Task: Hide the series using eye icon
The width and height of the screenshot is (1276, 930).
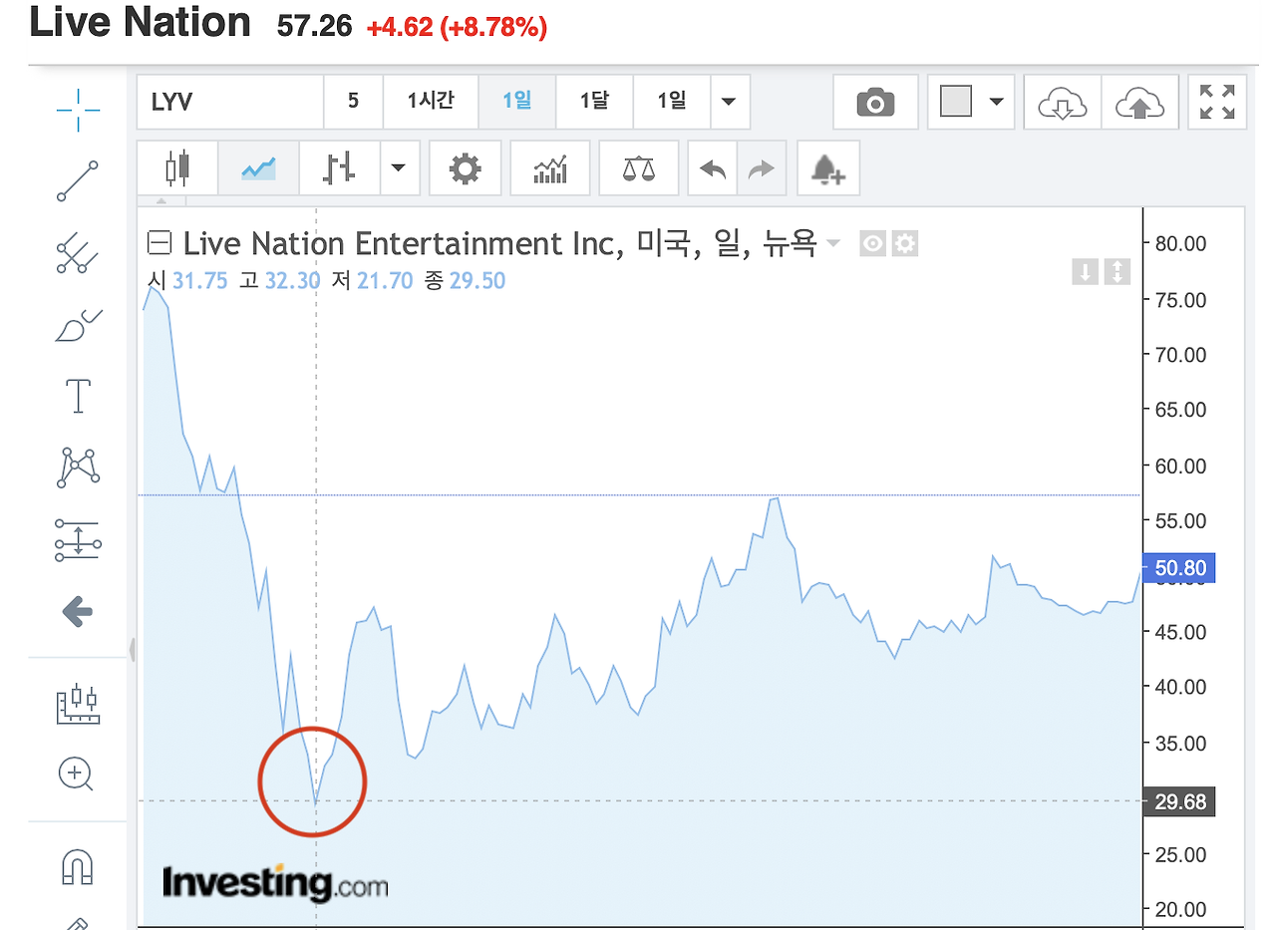Action: click(x=873, y=243)
